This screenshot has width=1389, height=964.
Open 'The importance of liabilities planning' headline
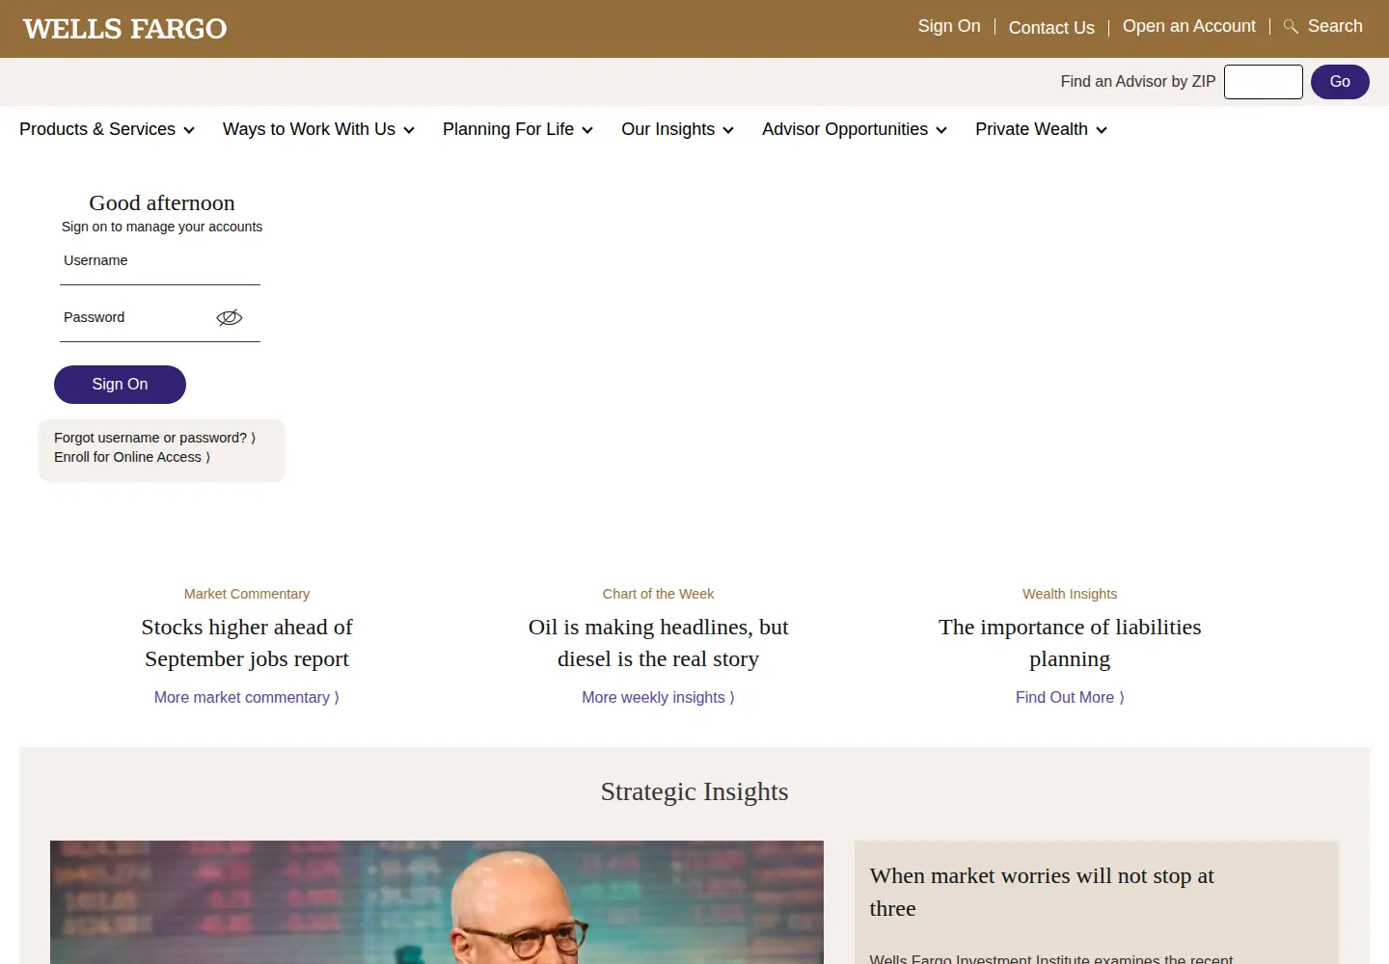(1070, 643)
